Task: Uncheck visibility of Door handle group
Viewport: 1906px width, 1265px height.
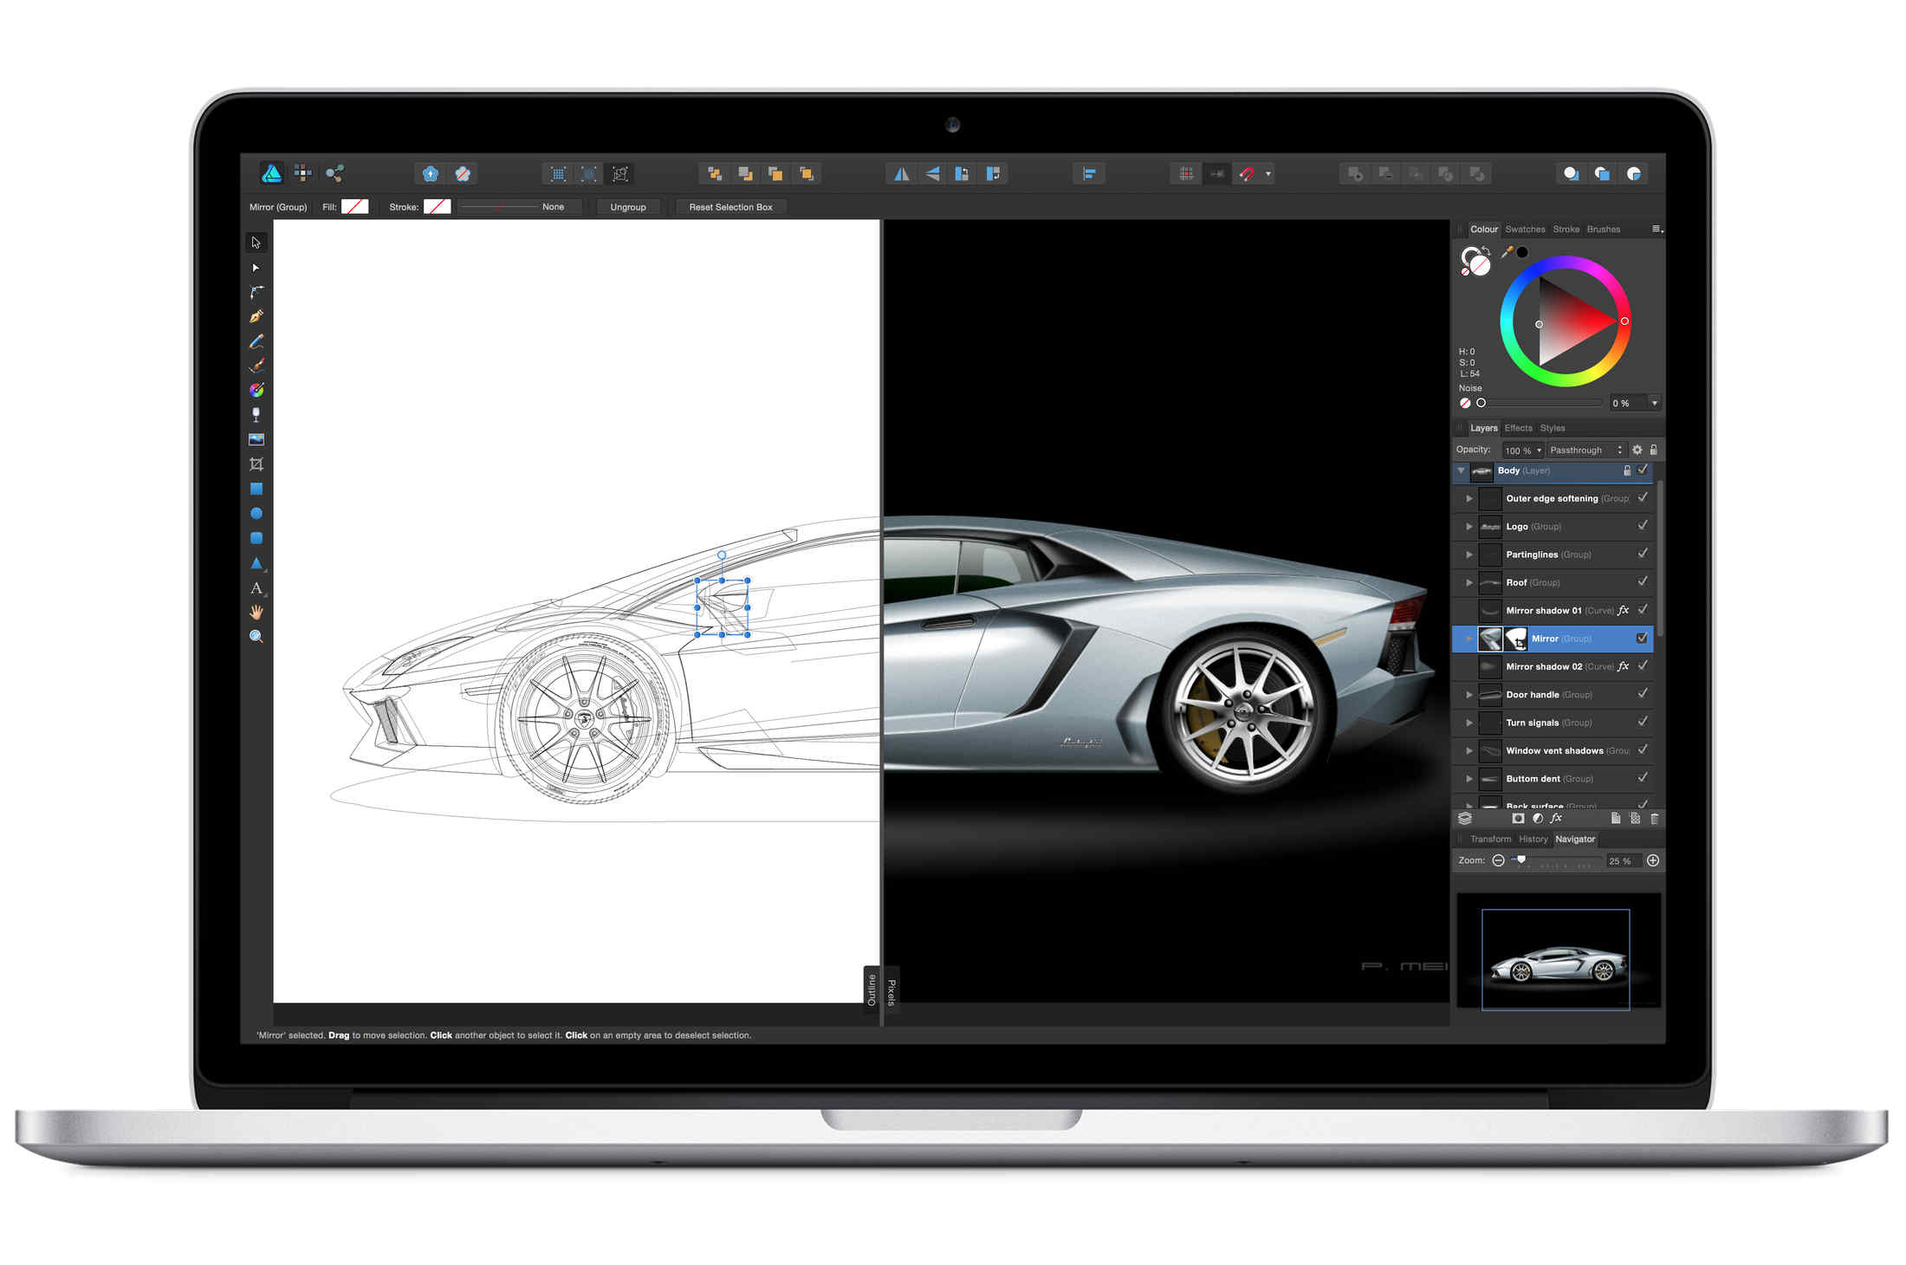Action: [x=1643, y=694]
